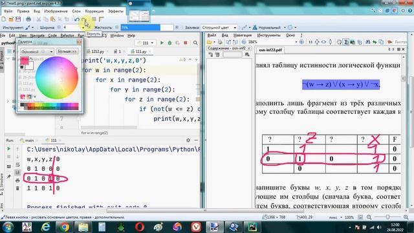
Task: Open the Эффекты menu
Action: point(116,11)
